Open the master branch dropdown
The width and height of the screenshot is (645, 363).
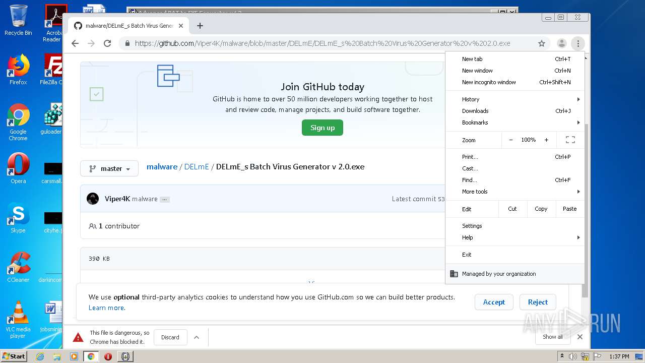point(109,168)
